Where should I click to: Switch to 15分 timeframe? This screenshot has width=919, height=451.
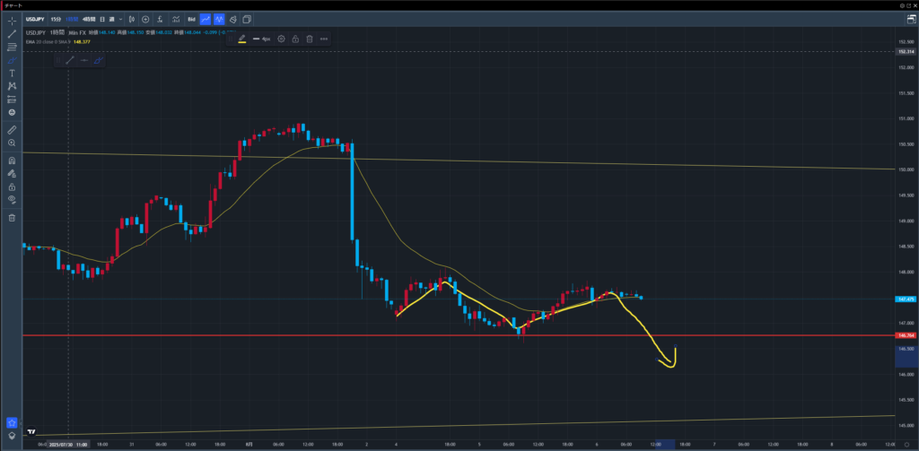click(56, 20)
